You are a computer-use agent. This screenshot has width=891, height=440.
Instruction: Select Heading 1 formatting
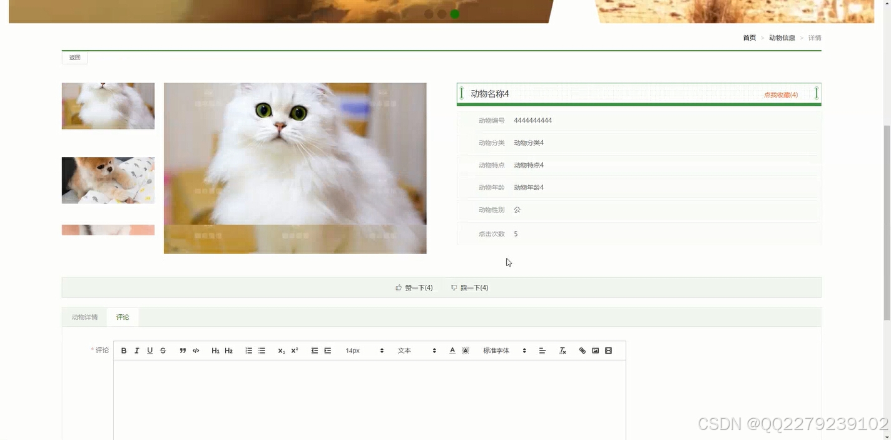tap(215, 350)
